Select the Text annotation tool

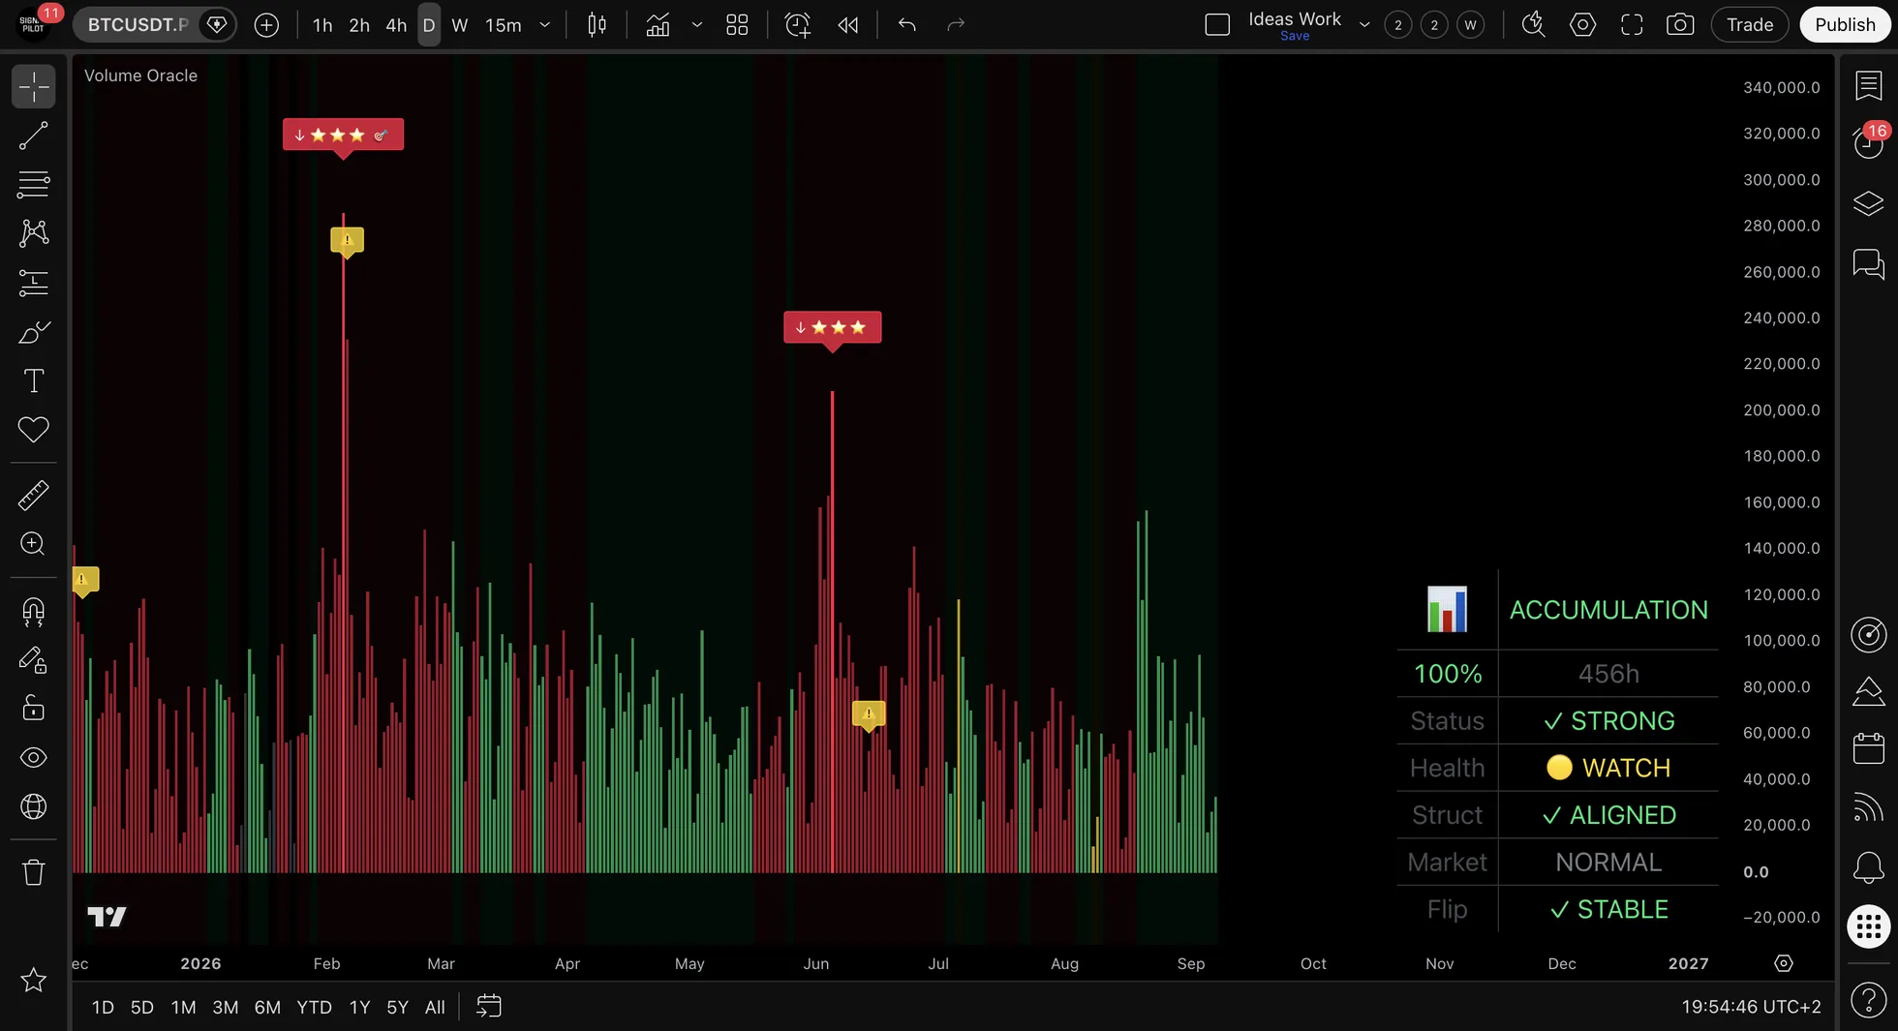tap(34, 380)
